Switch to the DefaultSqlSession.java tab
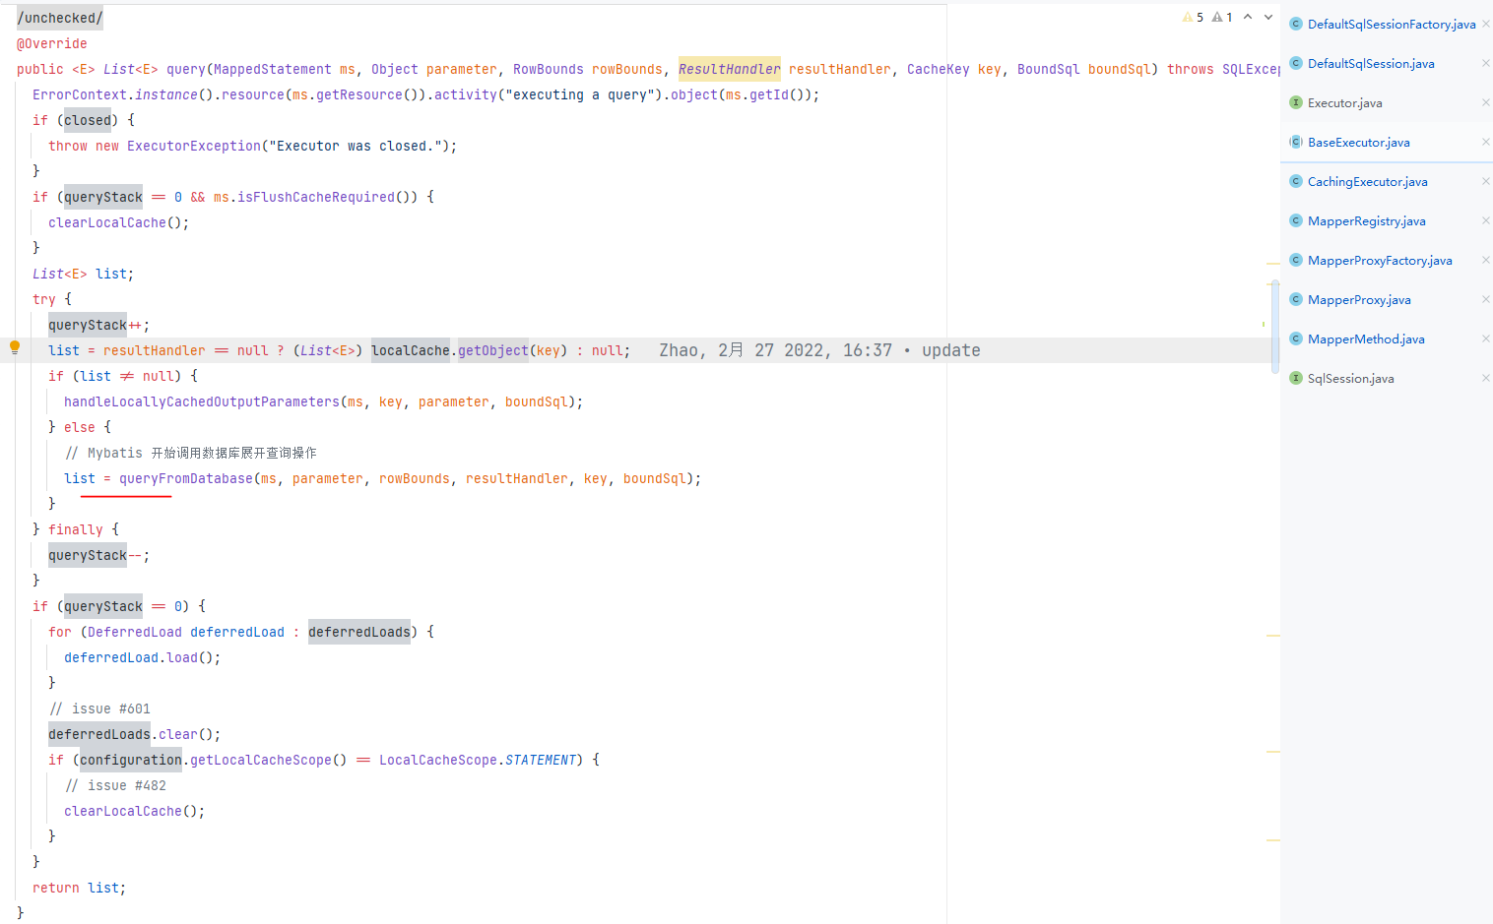 [1387, 63]
